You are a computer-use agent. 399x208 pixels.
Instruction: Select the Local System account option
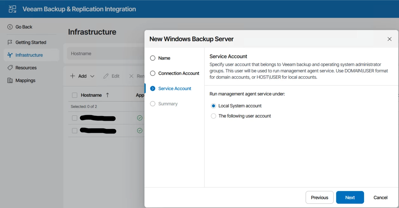tap(214, 106)
